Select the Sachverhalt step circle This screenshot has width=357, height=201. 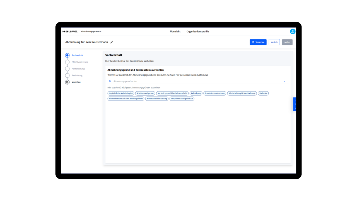click(x=67, y=55)
